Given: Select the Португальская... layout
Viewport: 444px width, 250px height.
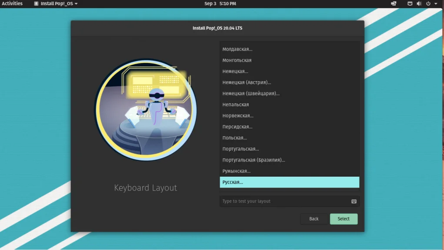Looking at the screenshot, I should click(289, 149).
